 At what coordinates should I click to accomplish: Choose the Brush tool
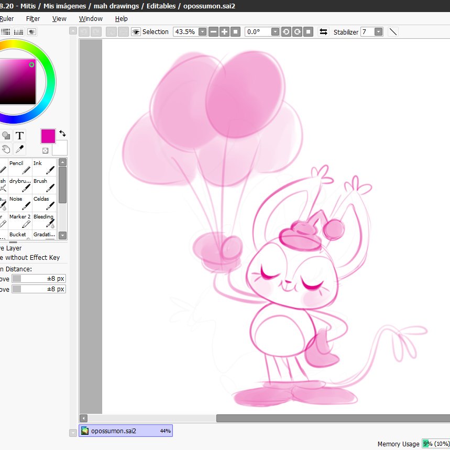[x=44, y=185]
